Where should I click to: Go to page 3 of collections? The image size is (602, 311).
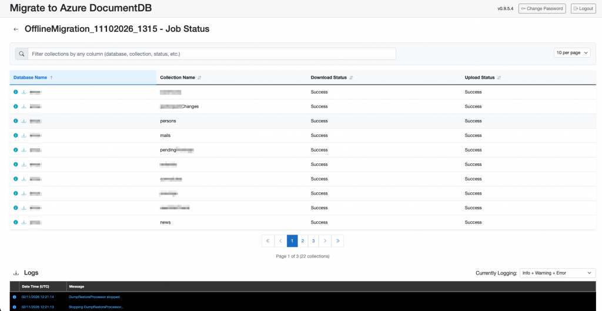point(314,240)
